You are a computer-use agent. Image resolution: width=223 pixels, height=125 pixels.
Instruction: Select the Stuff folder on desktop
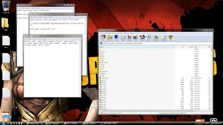pos(6,24)
